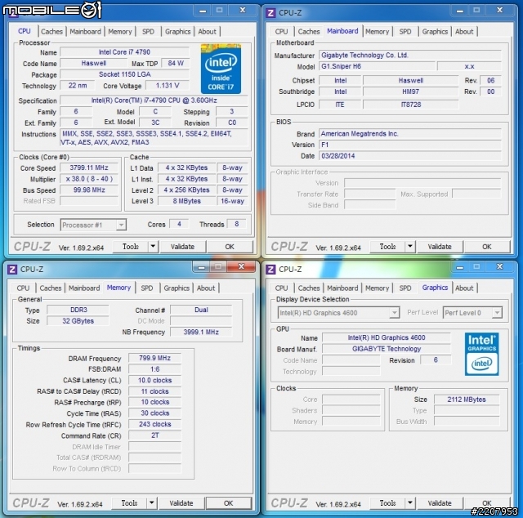
Task: Click the processor name field Intel Core i7 4790
Action: point(124,52)
